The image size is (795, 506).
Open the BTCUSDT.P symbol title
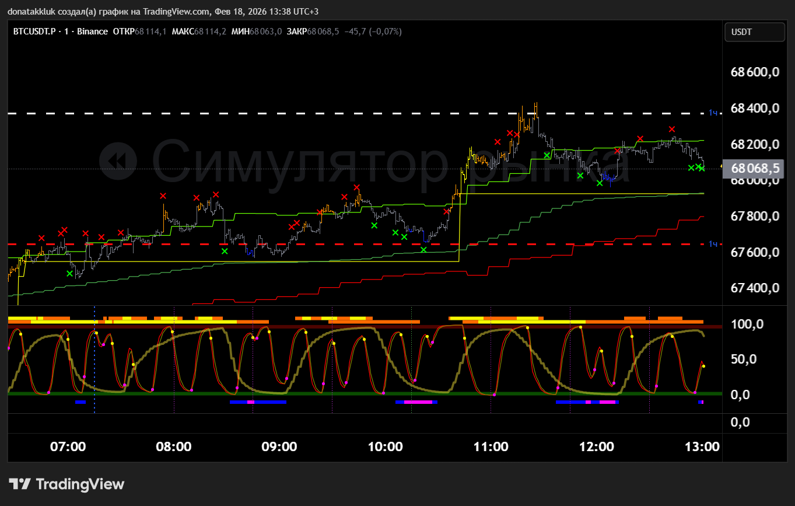pyautogui.click(x=35, y=32)
